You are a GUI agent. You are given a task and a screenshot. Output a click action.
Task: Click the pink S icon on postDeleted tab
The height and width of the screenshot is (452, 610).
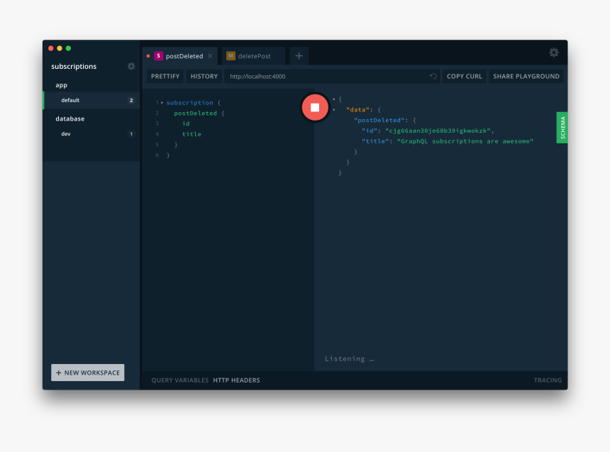pos(158,56)
